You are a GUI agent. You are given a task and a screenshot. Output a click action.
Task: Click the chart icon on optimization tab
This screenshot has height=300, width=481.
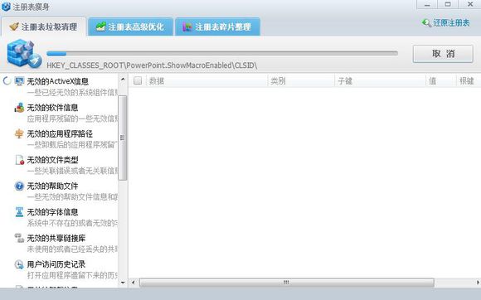(x=100, y=27)
